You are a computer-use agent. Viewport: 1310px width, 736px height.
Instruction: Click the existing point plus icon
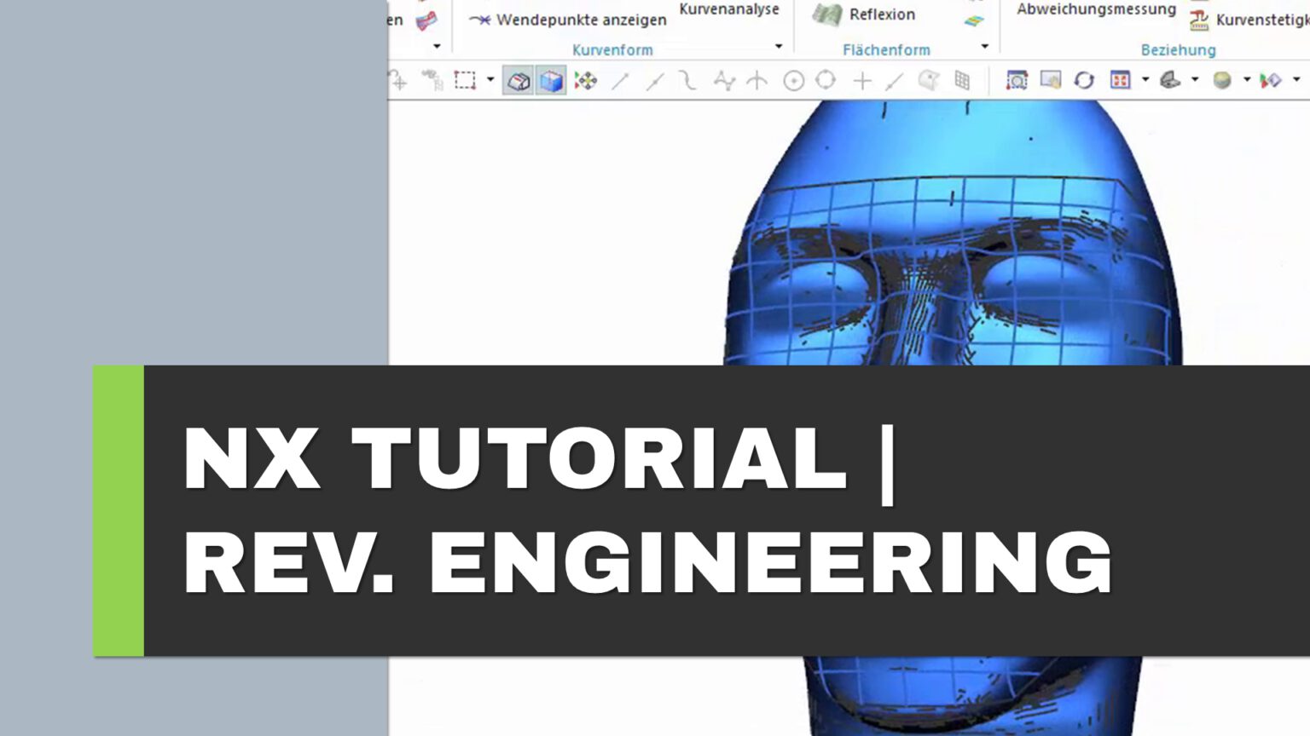coord(862,81)
